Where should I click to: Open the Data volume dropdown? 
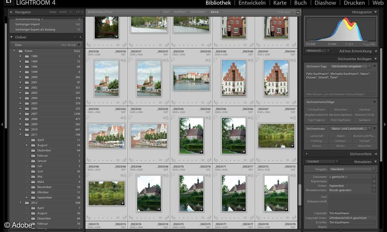click(79, 45)
